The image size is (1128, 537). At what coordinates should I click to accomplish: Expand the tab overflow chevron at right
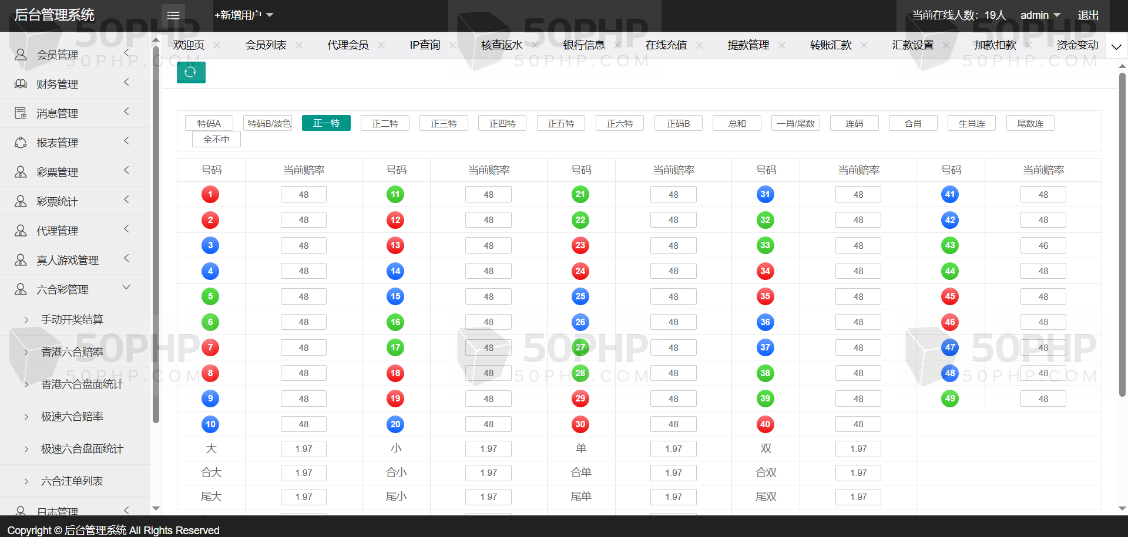coord(1116,46)
